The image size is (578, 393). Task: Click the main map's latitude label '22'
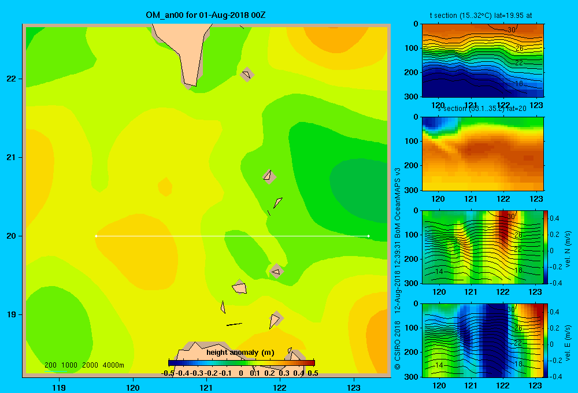pos(12,79)
